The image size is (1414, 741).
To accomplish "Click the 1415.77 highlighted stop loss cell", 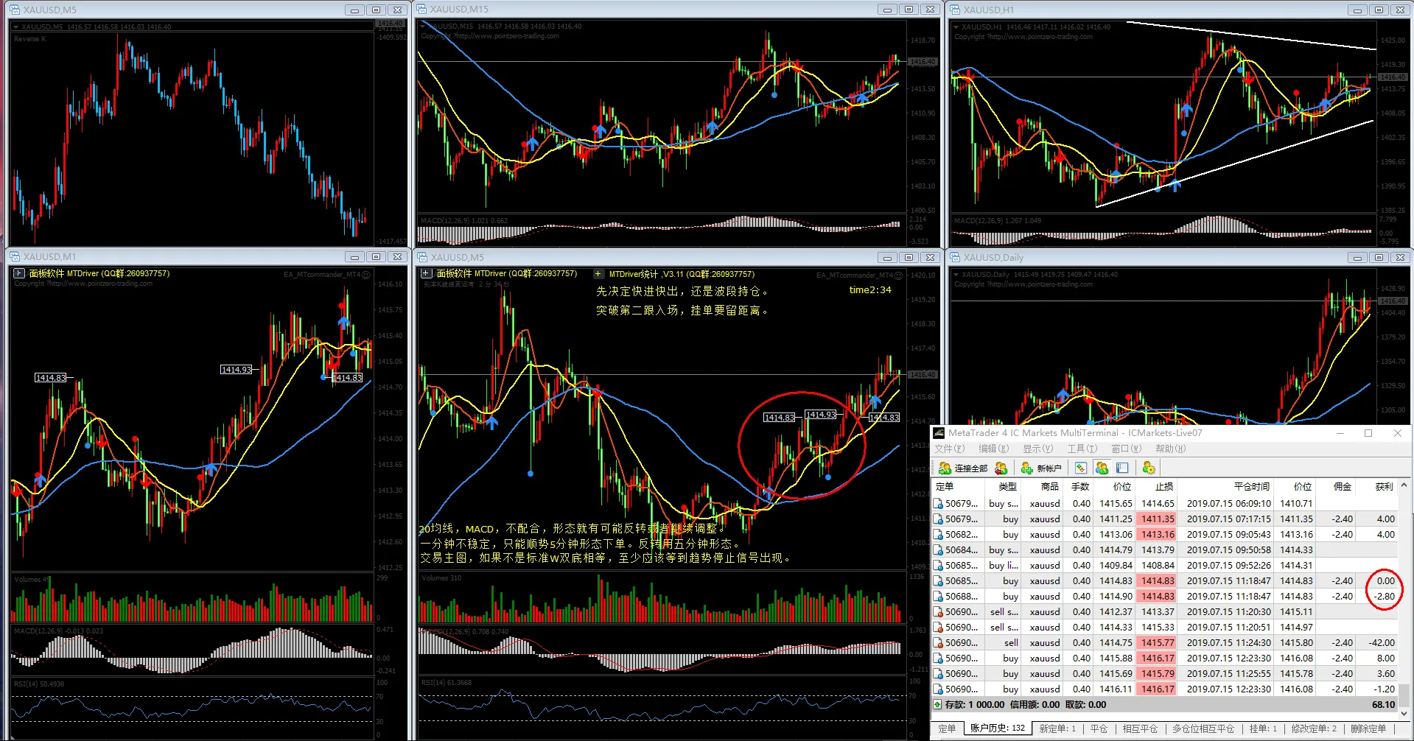I will (1158, 643).
